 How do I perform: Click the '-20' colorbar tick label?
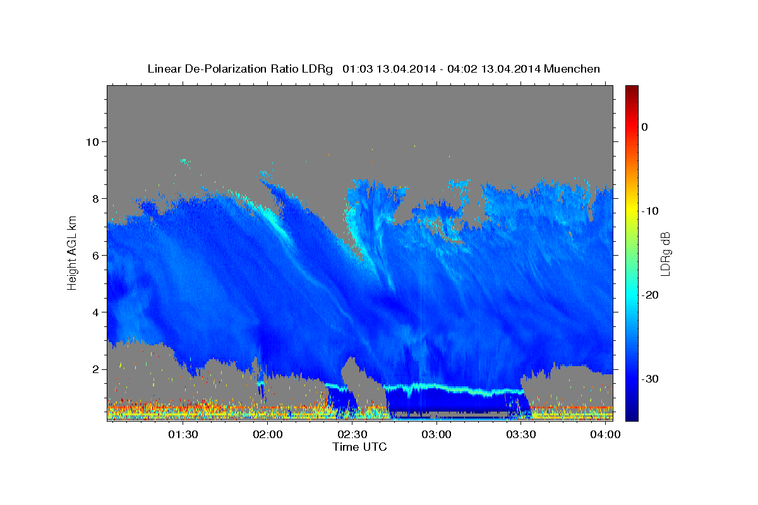coord(651,295)
